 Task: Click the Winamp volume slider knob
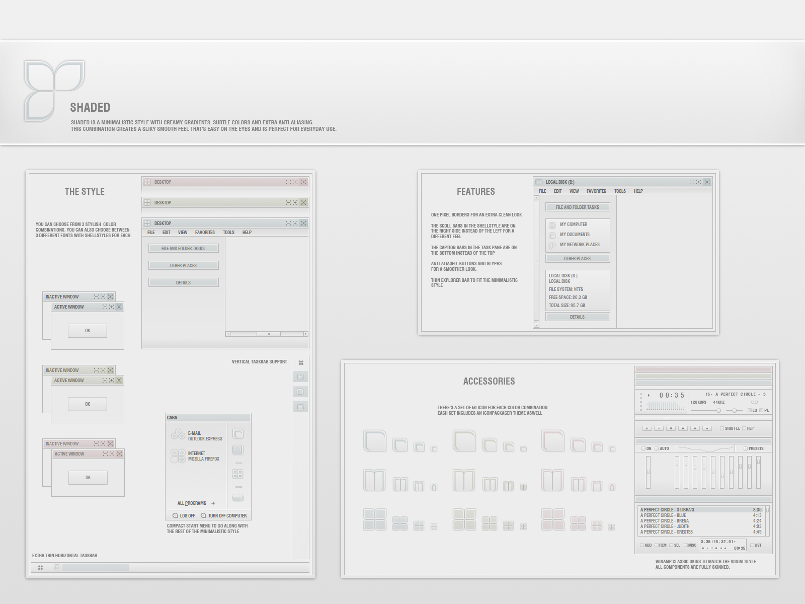pos(718,410)
